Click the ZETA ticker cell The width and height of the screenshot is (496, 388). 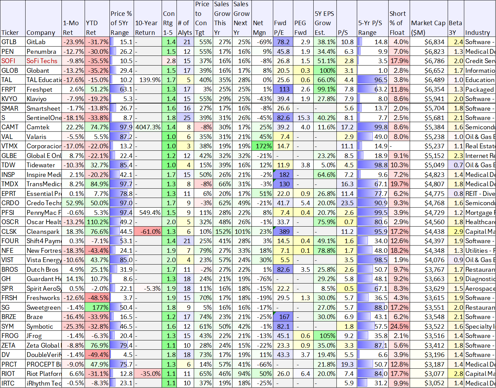13,346
